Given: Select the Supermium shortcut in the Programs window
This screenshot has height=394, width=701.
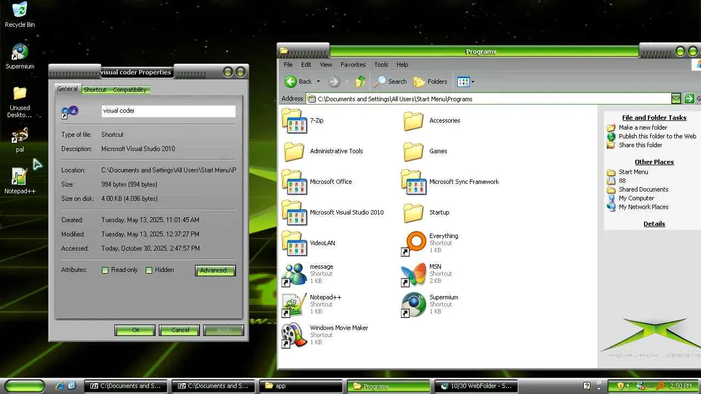Looking at the screenshot, I should (x=430, y=304).
